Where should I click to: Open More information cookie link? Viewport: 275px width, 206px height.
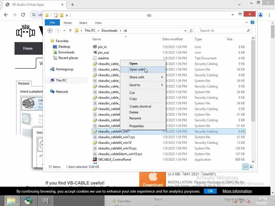pyautogui.click(x=237, y=191)
